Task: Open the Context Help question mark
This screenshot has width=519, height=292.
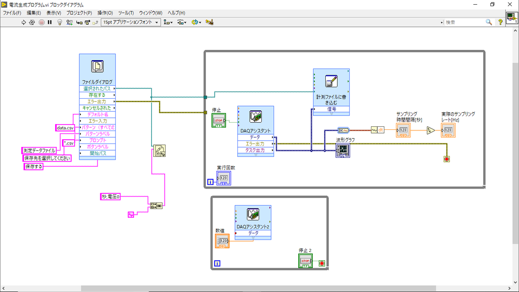Action: (500, 22)
